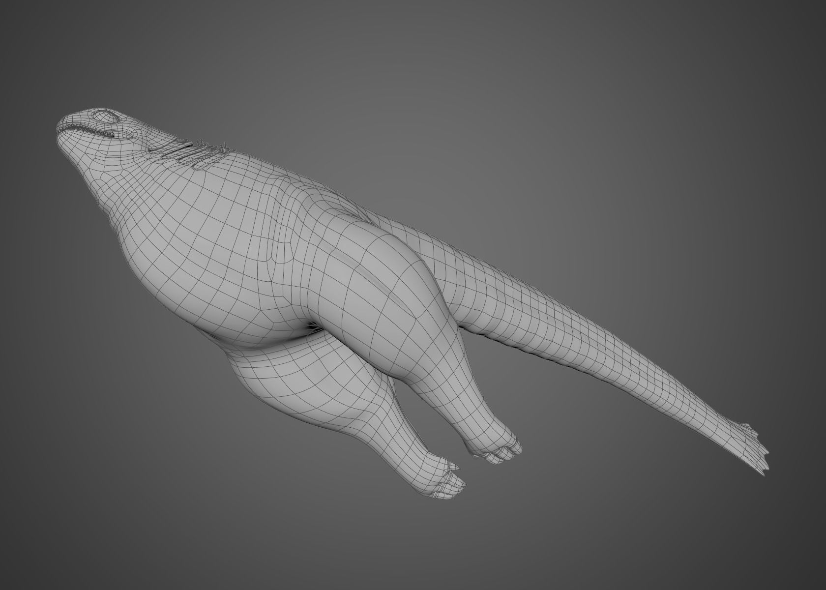Click the creature's eye on the head
Viewport: 826px width, 590px height.
coord(105,117)
